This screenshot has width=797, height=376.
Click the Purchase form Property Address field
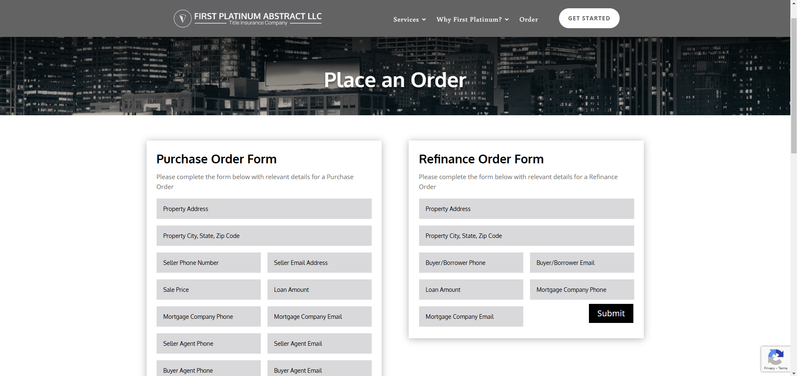click(264, 209)
